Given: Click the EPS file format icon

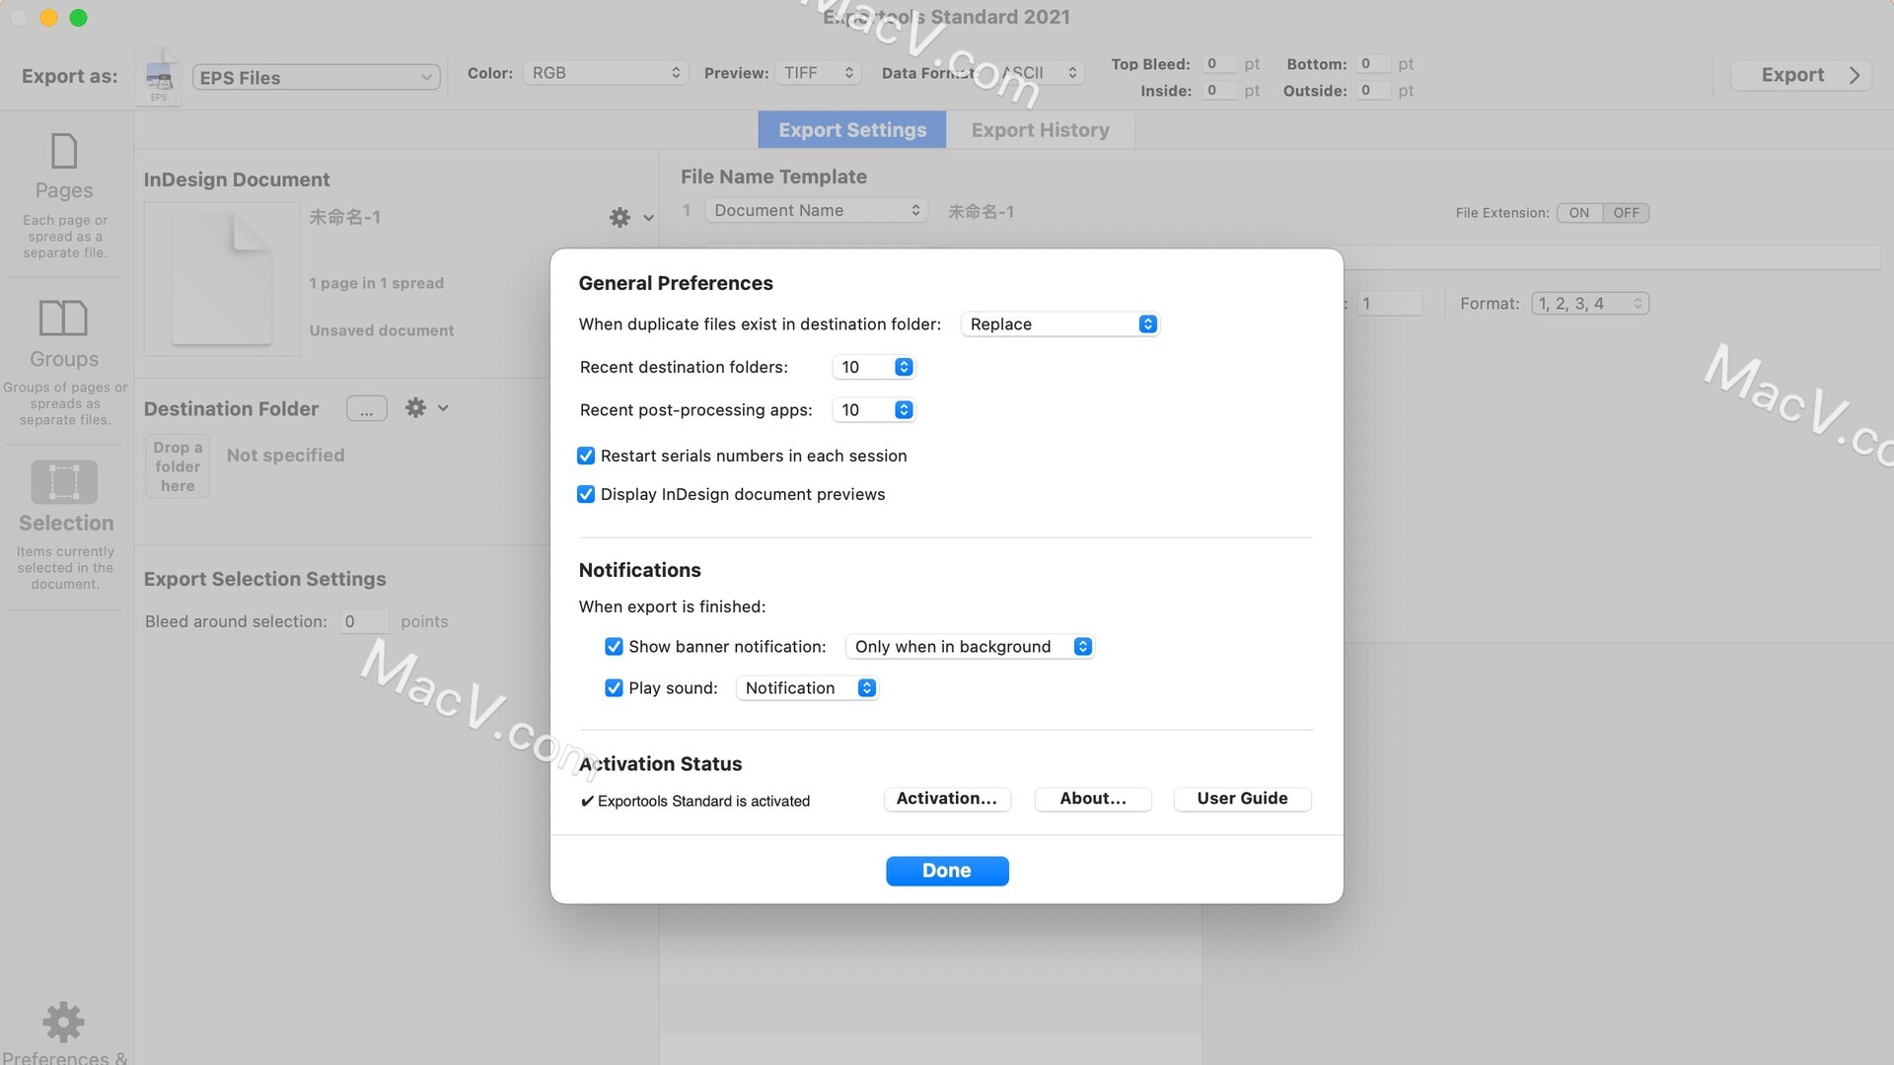Looking at the screenshot, I should pyautogui.click(x=159, y=77).
